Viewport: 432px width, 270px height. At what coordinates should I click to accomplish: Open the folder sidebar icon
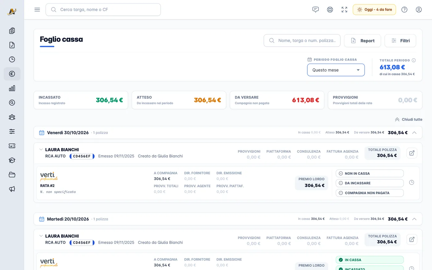[x=12, y=175]
